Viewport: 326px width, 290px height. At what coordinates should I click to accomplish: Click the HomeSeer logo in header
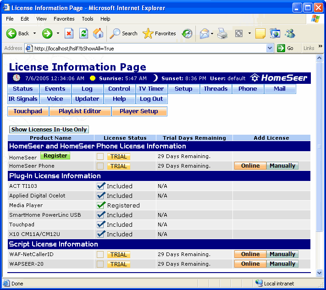(x=279, y=78)
